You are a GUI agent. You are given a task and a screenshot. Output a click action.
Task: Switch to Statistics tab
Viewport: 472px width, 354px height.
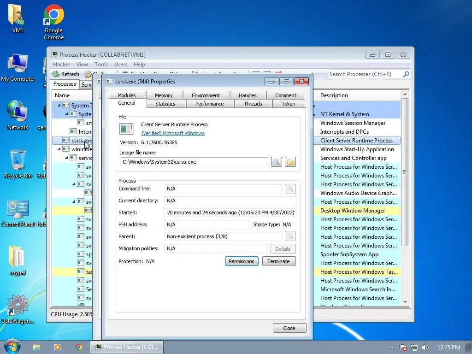coord(165,104)
